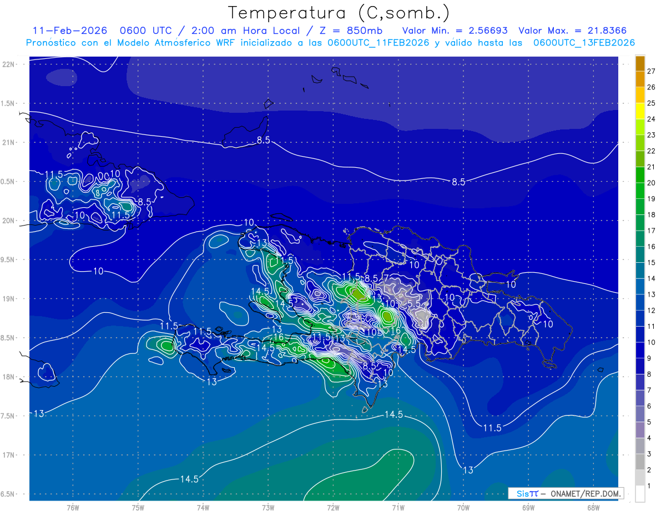Screen dimensions: 666x515
Task: Click the color legend value "27"
Action: point(652,71)
